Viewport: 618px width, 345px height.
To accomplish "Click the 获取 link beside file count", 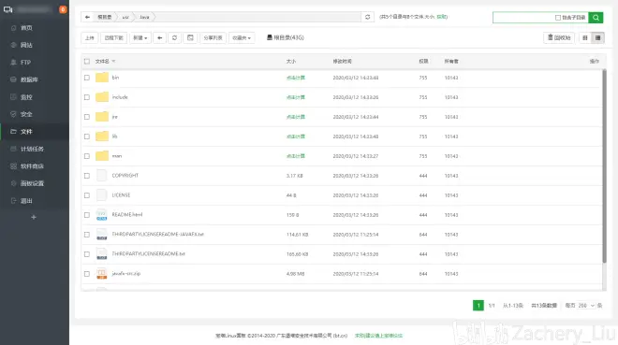I will 442,17.
